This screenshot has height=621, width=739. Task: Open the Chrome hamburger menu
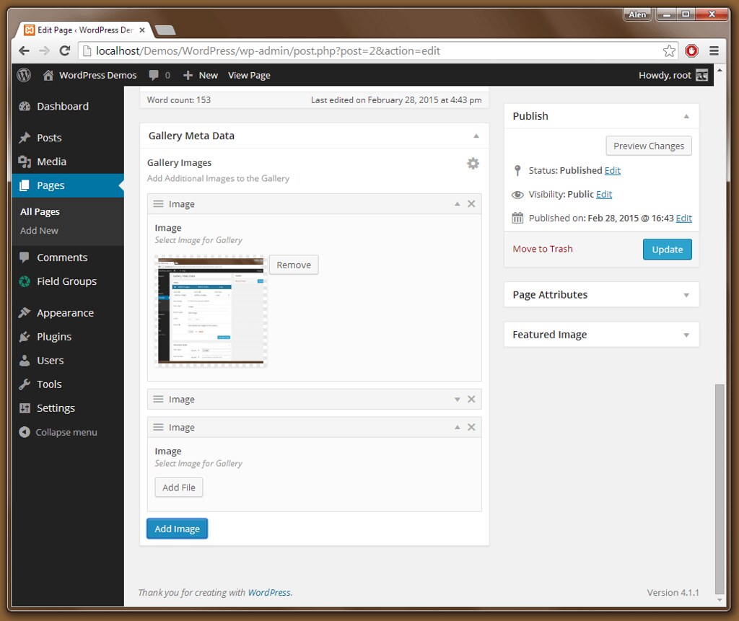click(x=714, y=51)
